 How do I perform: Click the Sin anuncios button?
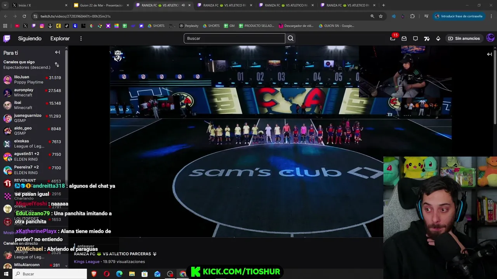click(x=464, y=38)
